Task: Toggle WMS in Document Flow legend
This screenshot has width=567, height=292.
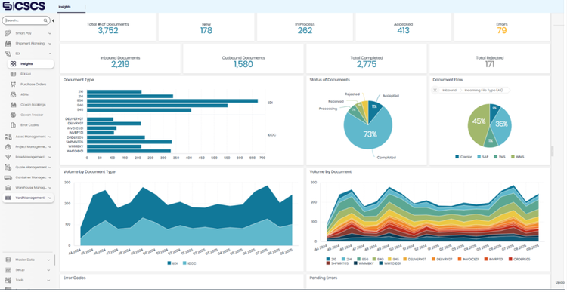Action: [x=517, y=157]
